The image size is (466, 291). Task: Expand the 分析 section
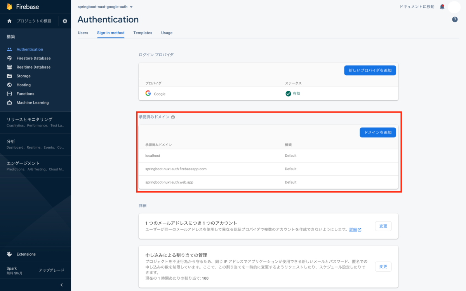coord(35,144)
